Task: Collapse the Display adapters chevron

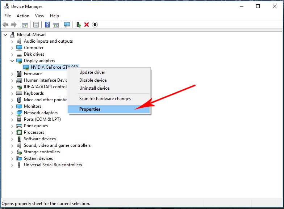Action: coord(12,61)
